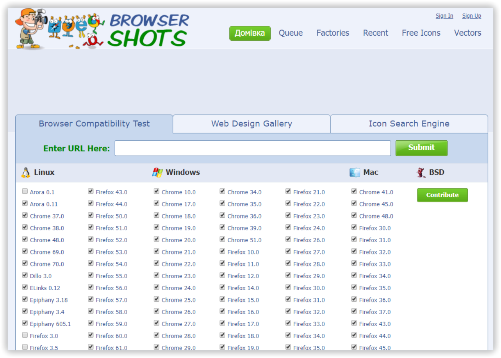The width and height of the screenshot is (501, 358).
Task: Uncheck Dillo 3.0 browser
Action: pos(25,275)
